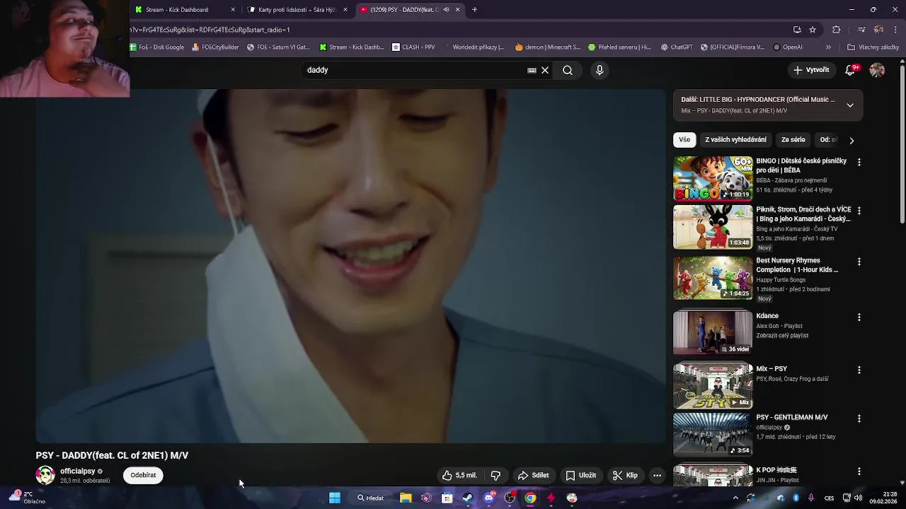Save video with Uložit button
The image size is (906, 509).
coord(580,475)
